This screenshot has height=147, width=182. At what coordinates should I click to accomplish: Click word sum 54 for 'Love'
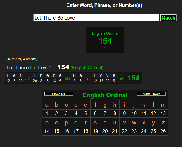(x=121, y=78)
